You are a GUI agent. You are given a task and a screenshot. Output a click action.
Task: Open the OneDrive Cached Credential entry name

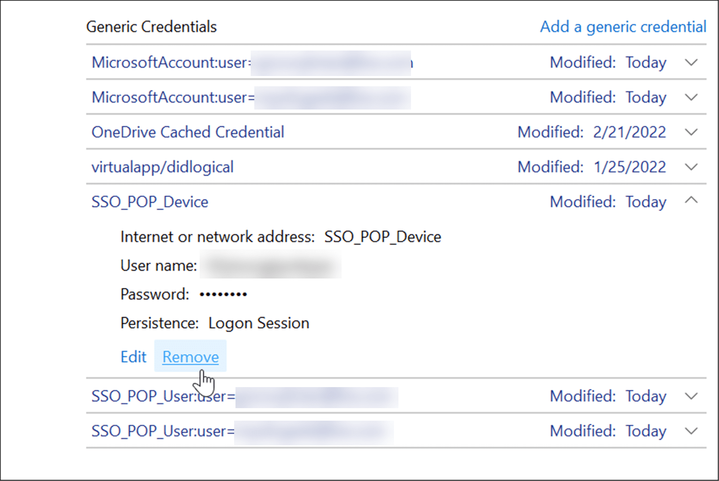point(188,132)
